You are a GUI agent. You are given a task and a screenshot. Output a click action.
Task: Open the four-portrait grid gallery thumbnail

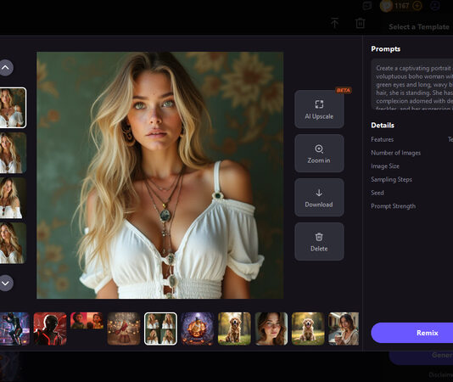click(x=160, y=329)
